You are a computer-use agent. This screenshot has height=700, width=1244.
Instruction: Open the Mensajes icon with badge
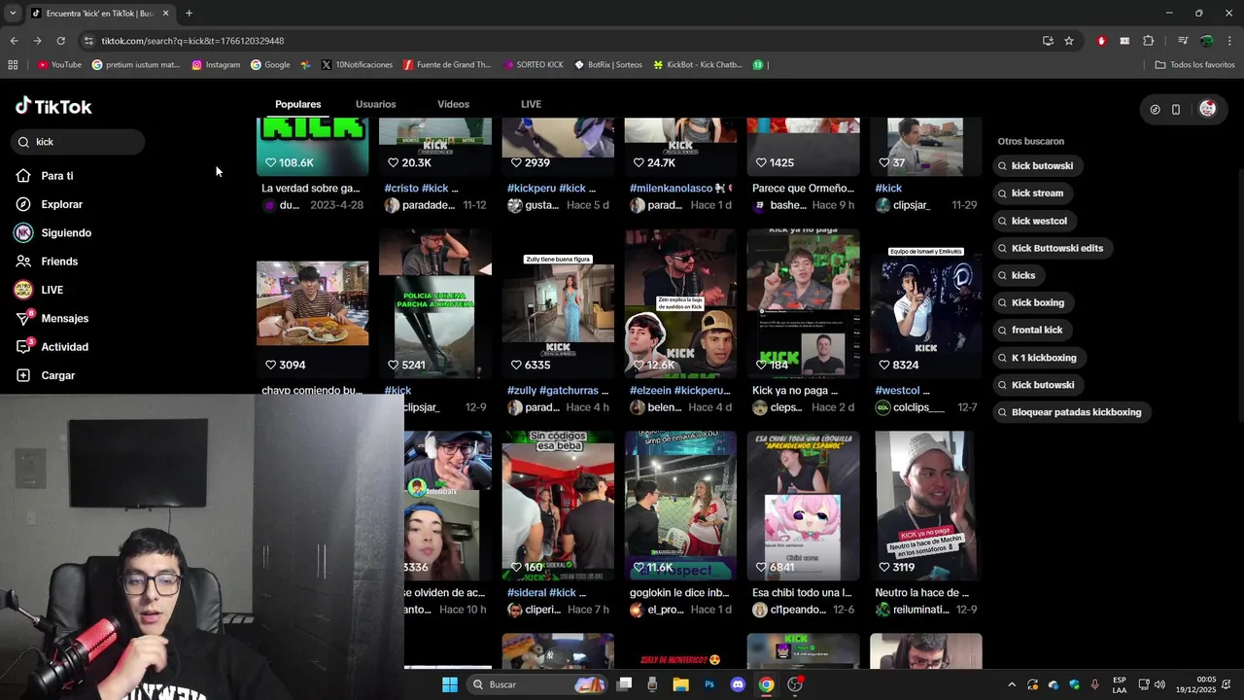[24, 318]
